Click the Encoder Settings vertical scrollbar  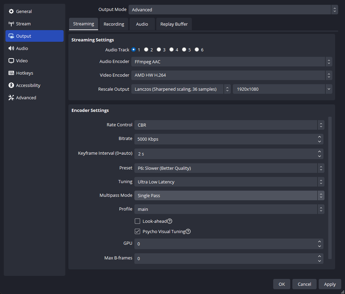[x=330, y=188]
